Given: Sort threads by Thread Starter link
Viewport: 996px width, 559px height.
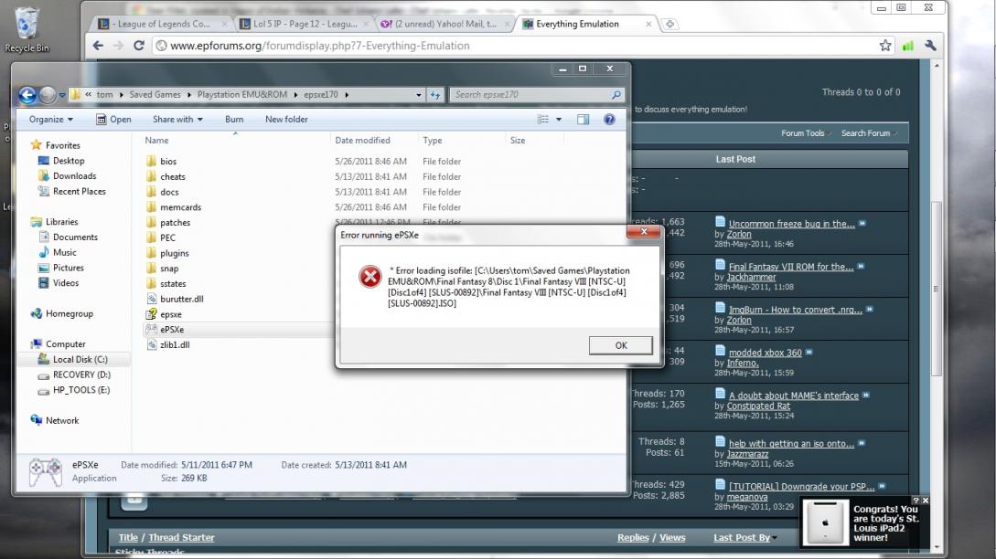Looking at the screenshot, I should [x=181, y=537].
